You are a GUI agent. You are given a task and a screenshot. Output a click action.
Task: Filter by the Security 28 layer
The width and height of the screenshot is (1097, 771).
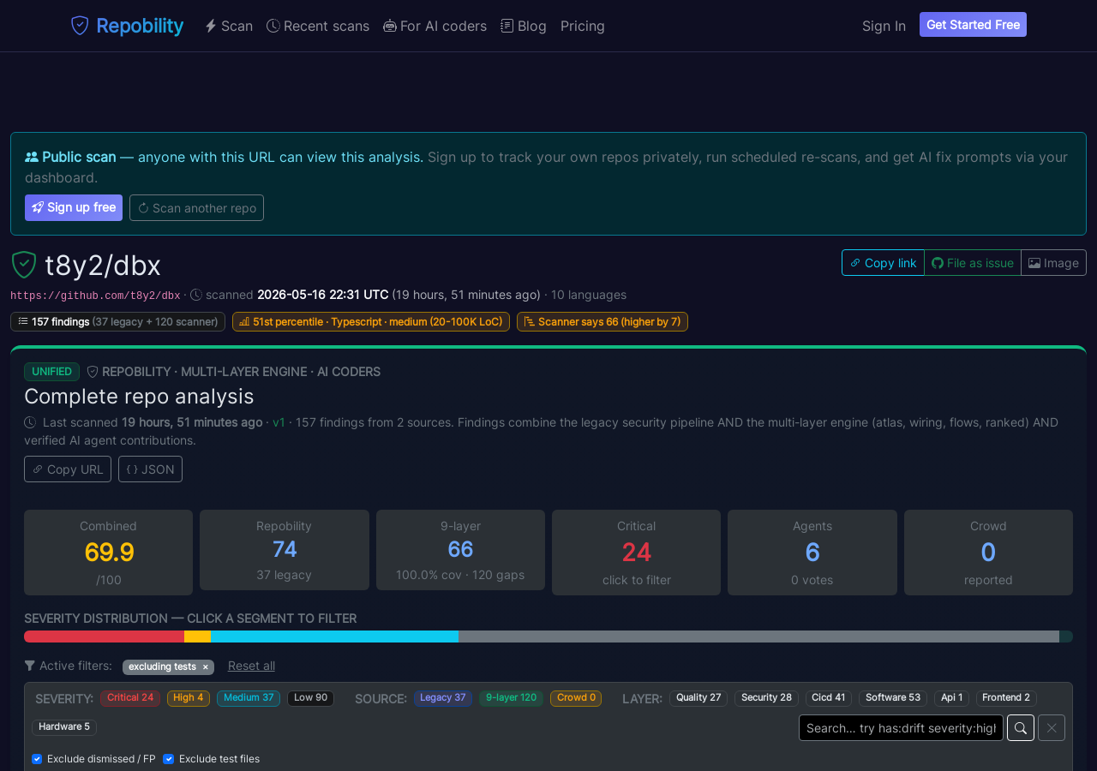pyautogui.click(x=766, y=698)
